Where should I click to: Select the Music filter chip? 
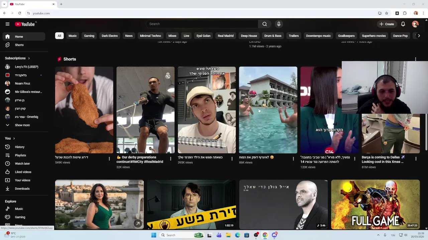(x=73, y=36)
